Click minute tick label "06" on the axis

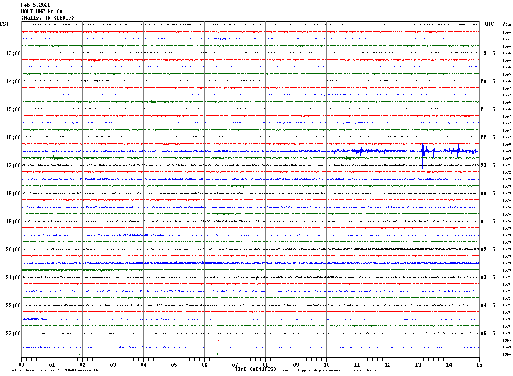click(205, 365)
